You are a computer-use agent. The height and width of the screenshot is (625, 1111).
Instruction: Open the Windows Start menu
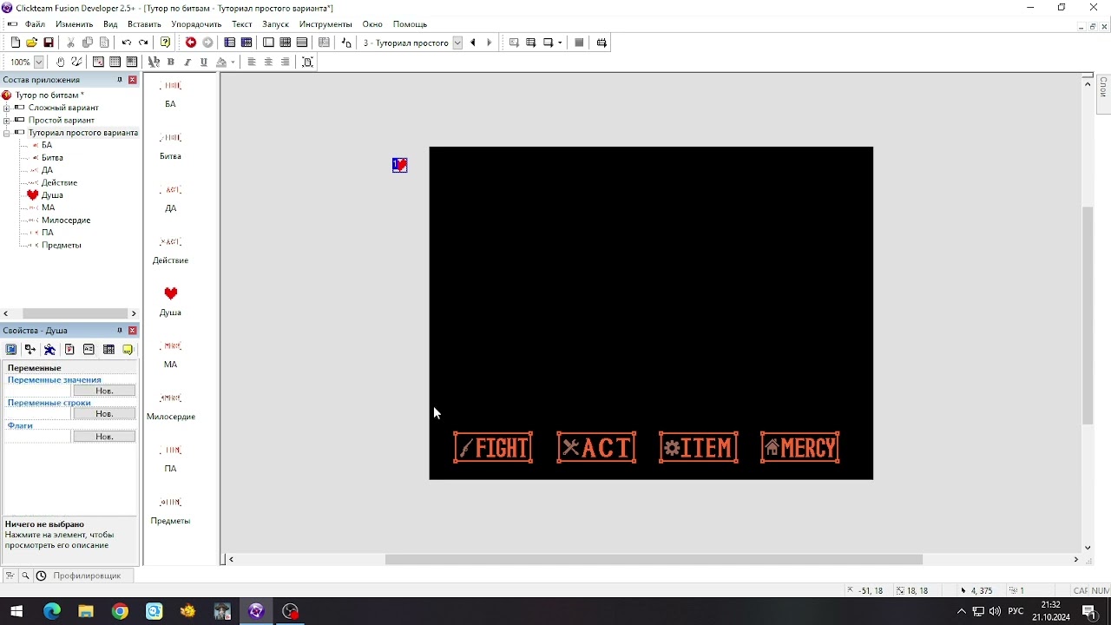click(16, 611)
